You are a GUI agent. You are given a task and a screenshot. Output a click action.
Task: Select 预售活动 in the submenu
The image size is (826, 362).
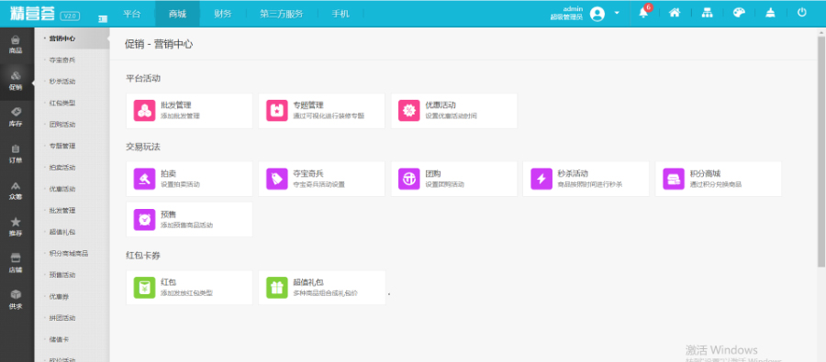62,275
